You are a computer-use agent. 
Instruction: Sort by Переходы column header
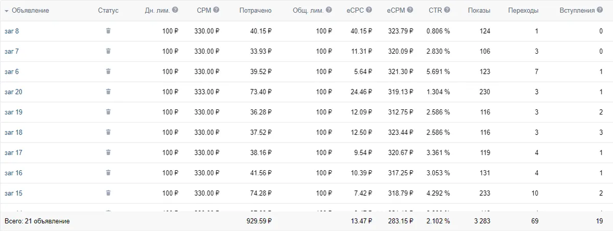click(523, 10)
